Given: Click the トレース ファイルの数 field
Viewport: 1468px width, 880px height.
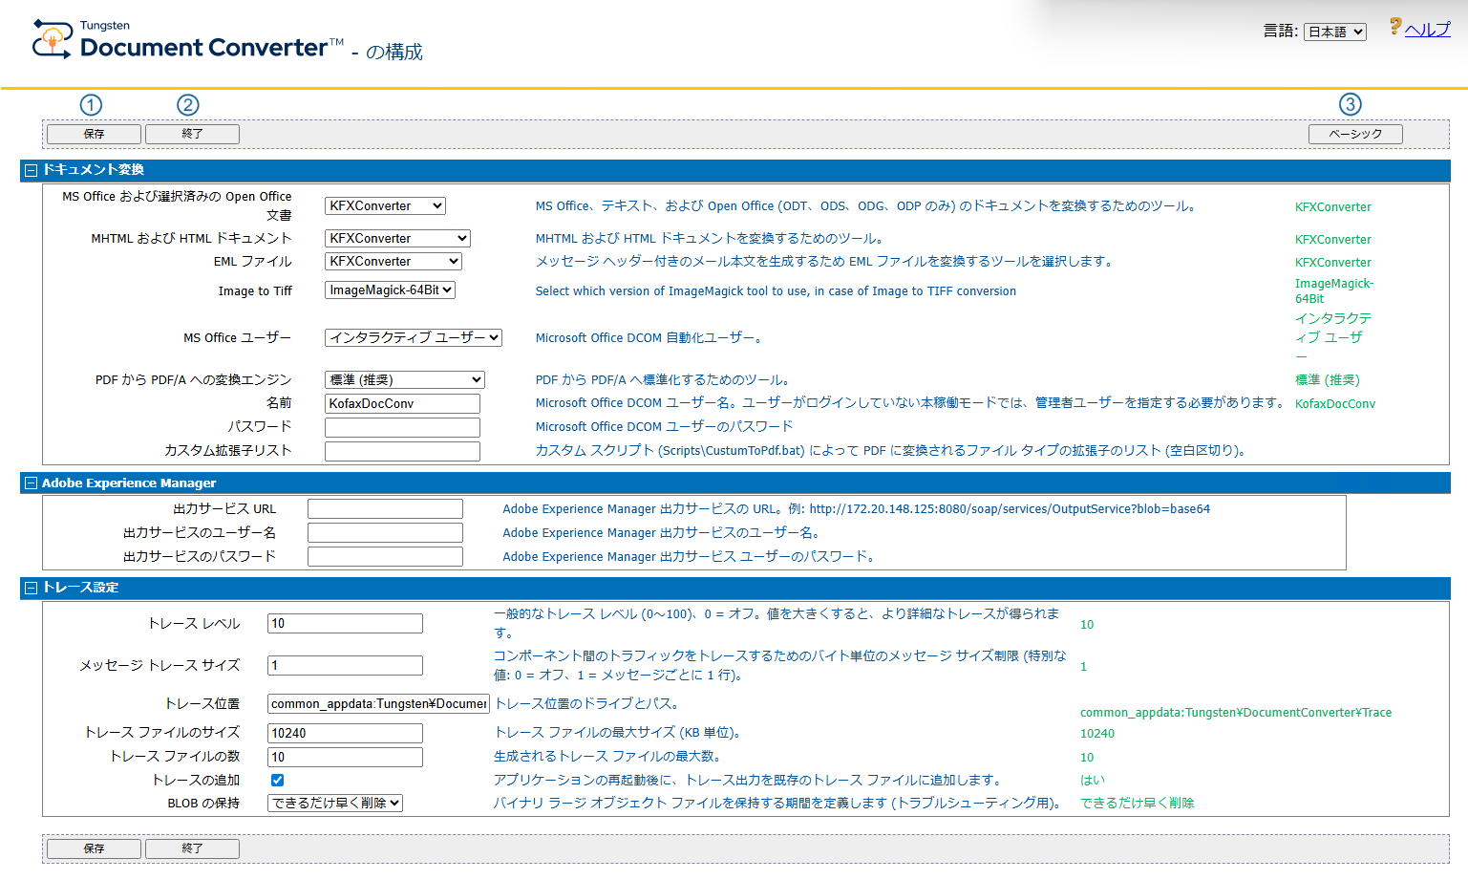Looking at the screenshot, I should click(x=345, y=757).
